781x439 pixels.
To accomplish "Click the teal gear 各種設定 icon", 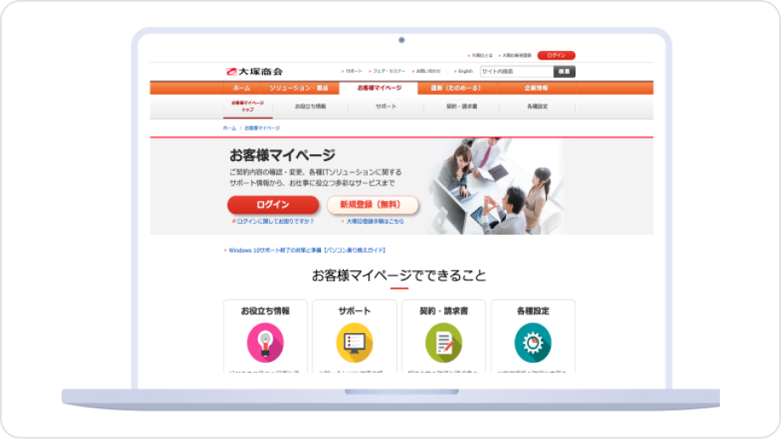I will coord(532,342).
